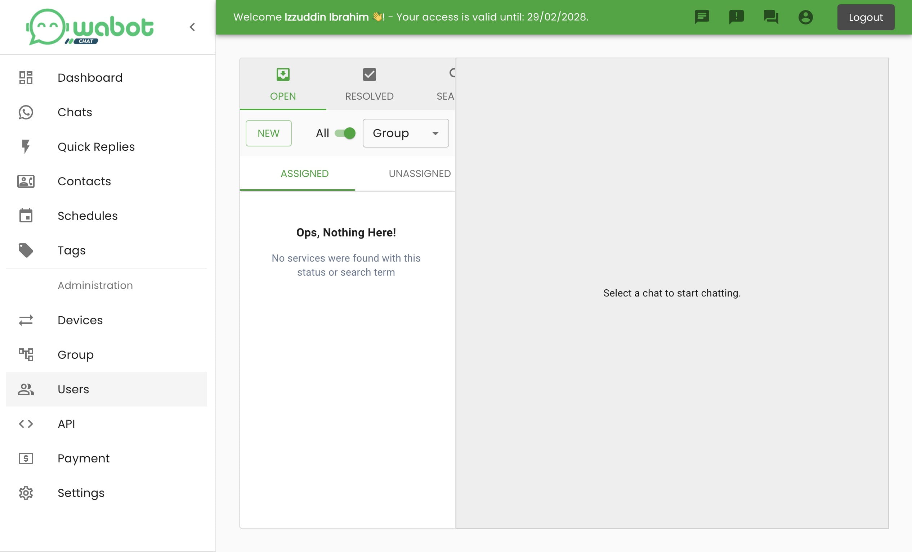Click the Dashboard navigation icon
Image resolution: width=912 pixels, height=552 pixels.
tap(26, 77)
